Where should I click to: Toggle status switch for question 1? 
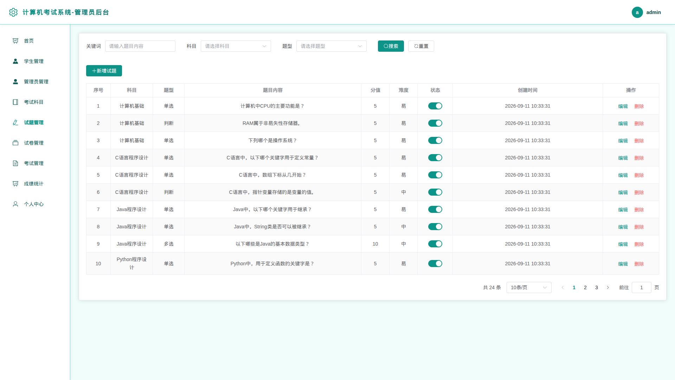(x=435, y=106)
